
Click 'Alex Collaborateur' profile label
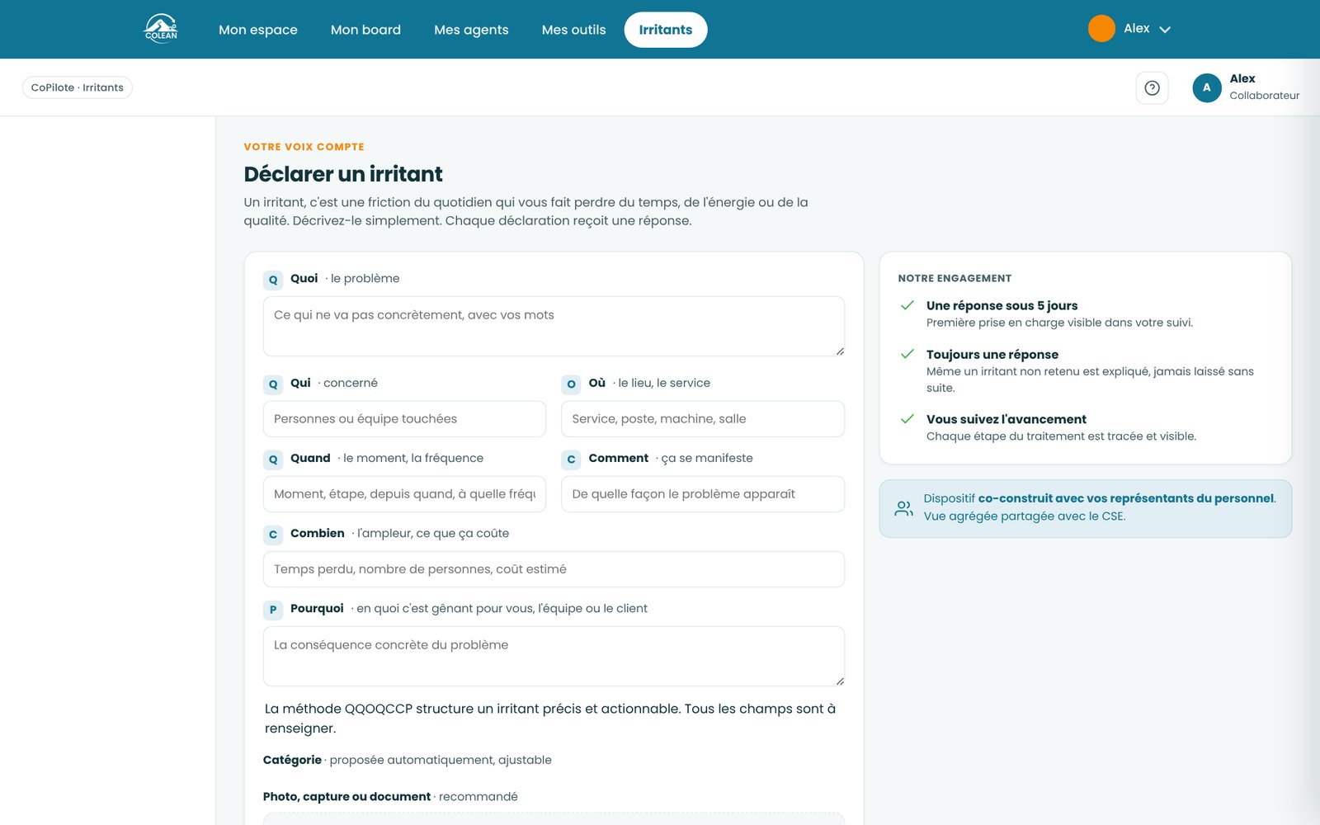pos(1264,87)
